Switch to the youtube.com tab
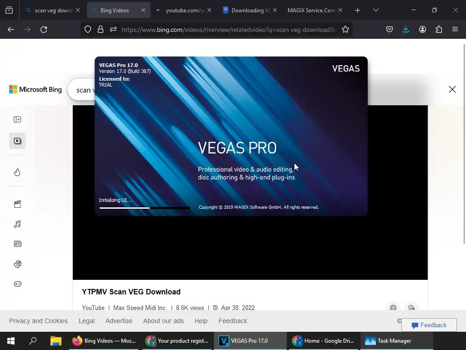This screenshot has width=466, height=350. [184, 10]
